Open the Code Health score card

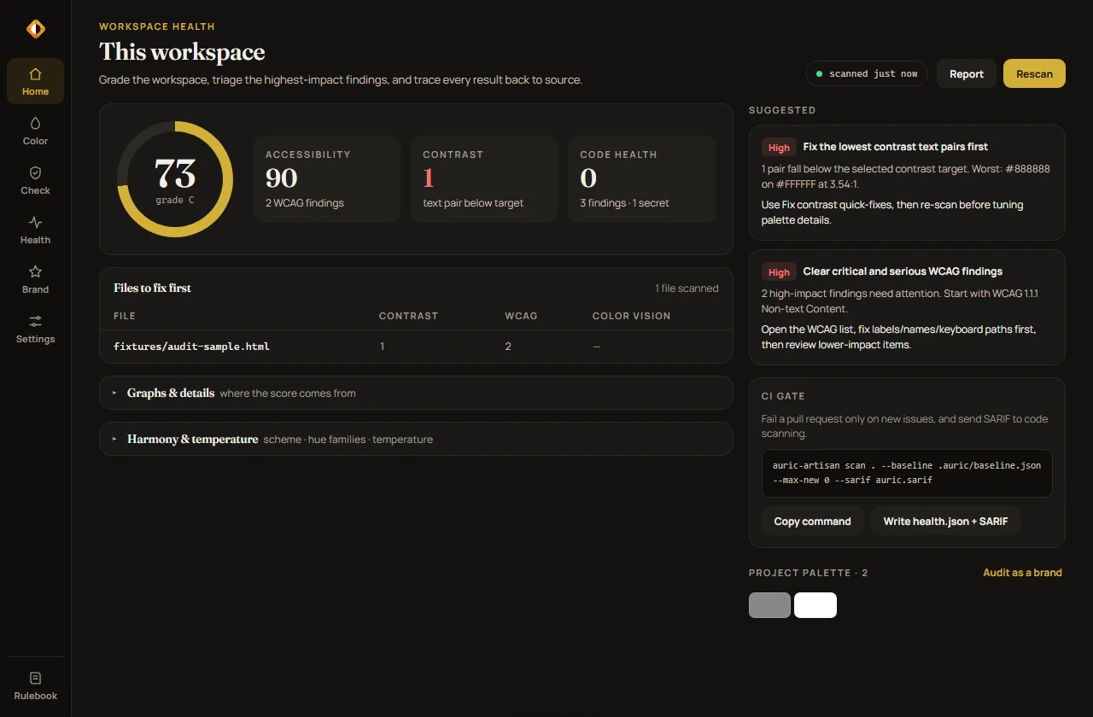click(641, 179)
